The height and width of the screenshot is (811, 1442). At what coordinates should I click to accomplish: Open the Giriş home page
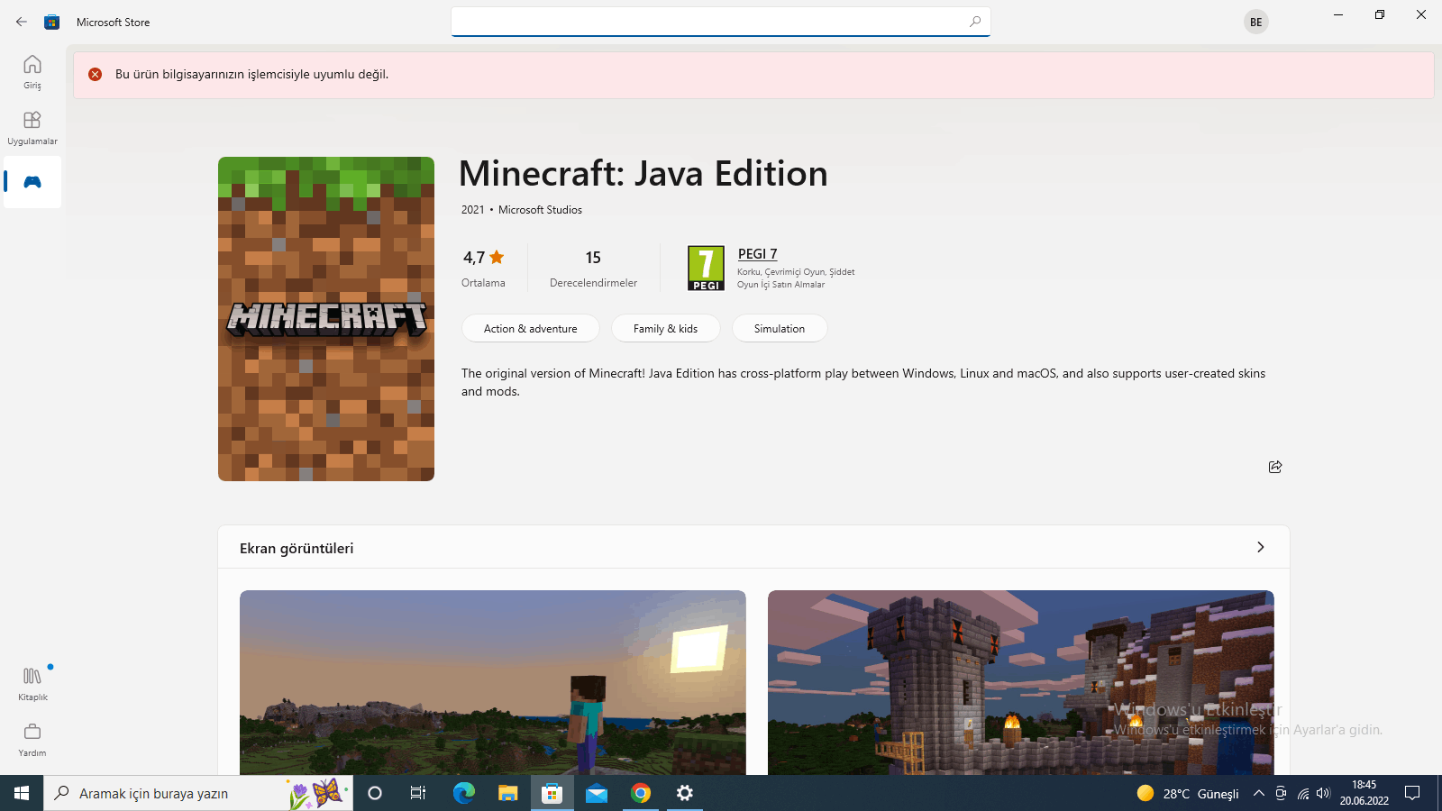point(32,71)
